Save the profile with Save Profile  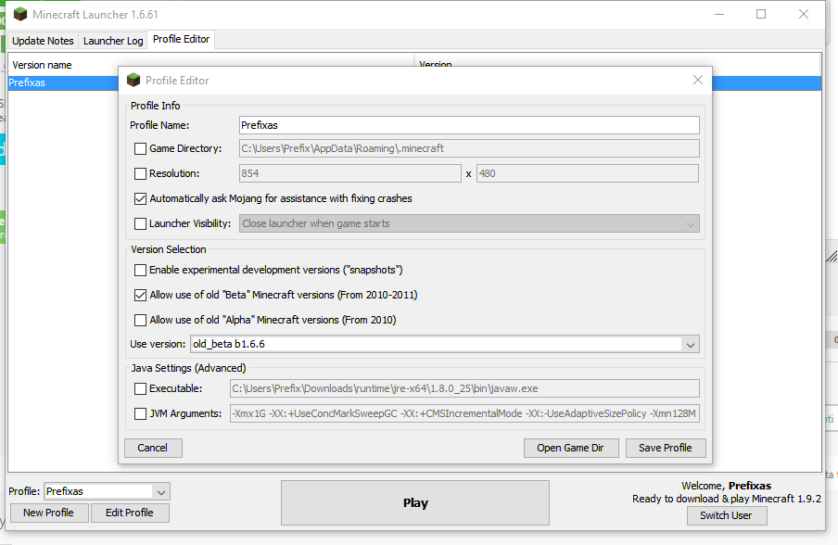666,449
